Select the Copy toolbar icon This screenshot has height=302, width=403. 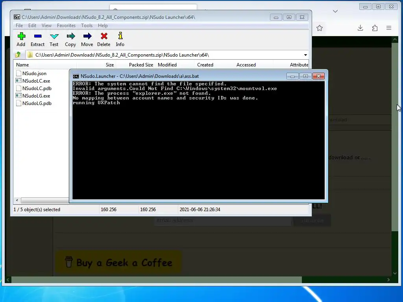click(70, 36)
